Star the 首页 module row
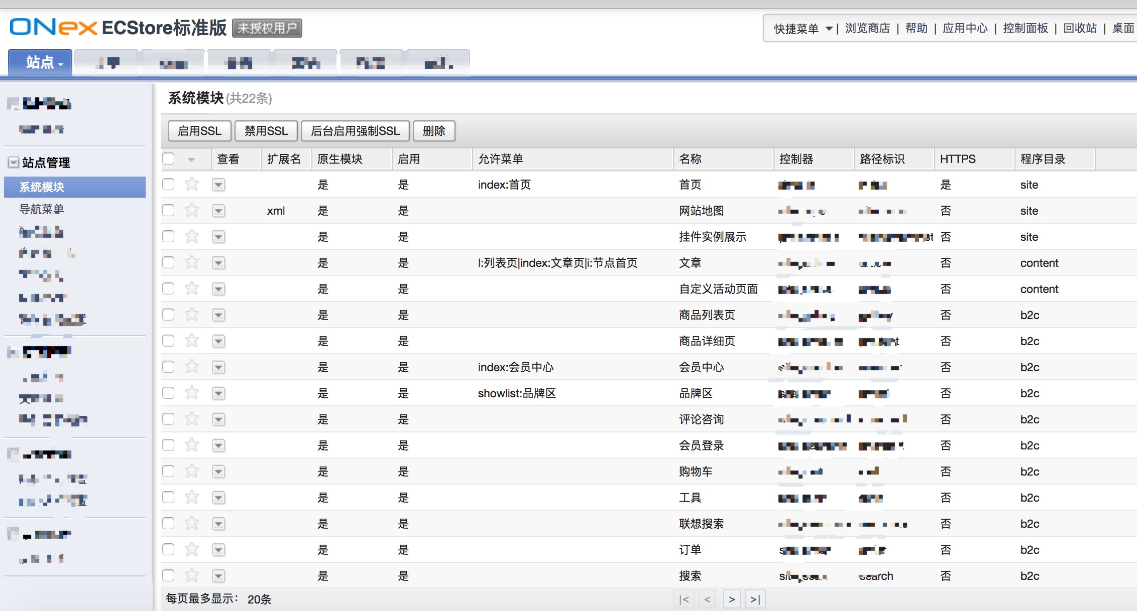This screenshot has height=611, width=1137. [191, 185]
